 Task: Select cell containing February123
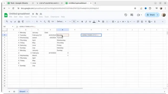point(38,35)
